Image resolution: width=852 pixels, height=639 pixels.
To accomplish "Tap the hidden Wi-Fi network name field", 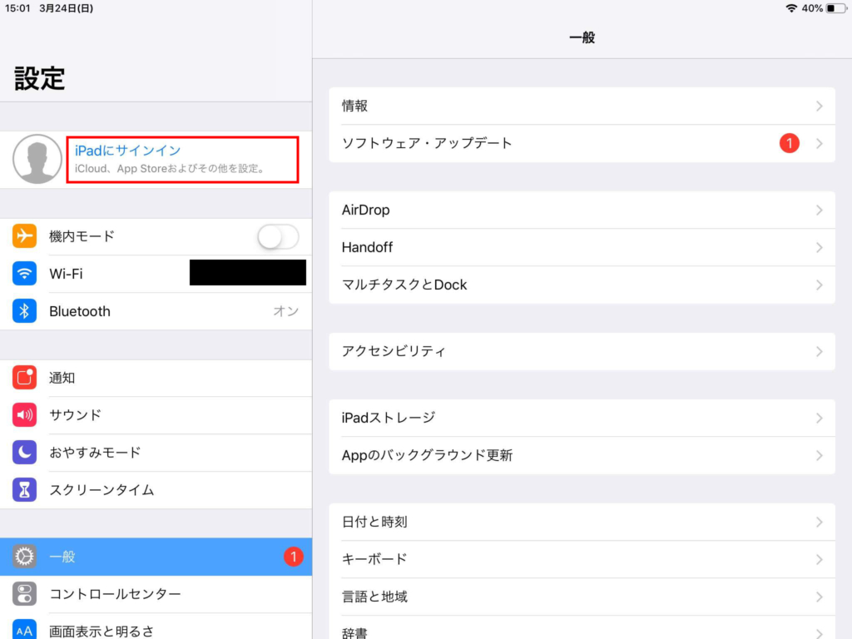I will (x=247, y=273).
